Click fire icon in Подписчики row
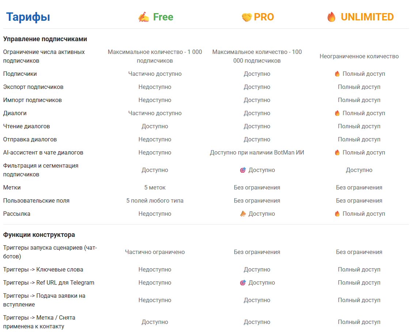 pyautogui.click(x=337, y=74)
